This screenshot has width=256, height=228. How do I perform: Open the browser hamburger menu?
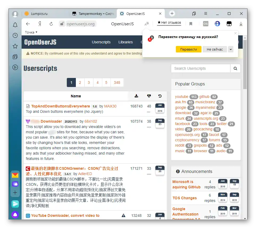point(205,14)
